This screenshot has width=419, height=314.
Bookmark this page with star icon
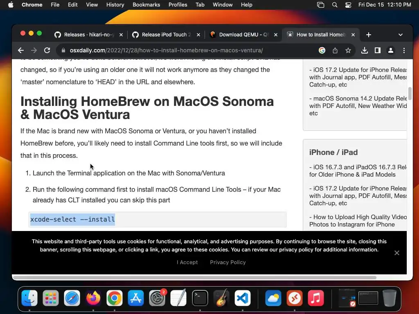click(348, 50)
